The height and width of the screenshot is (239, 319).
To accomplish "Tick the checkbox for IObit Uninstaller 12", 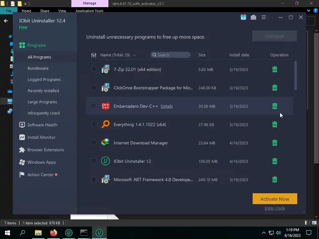I will 93,161.
